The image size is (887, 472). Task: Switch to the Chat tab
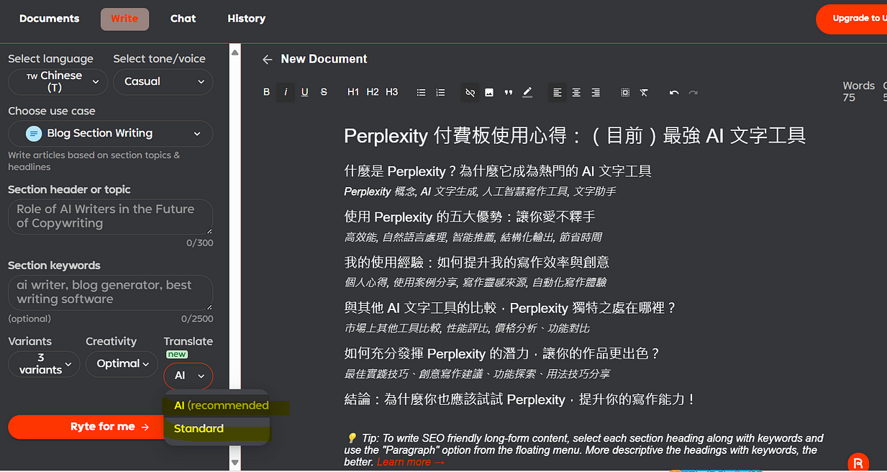183,19
